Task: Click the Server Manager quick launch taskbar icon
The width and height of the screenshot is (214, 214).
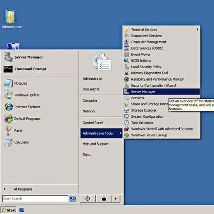Action: pos(22,210)
